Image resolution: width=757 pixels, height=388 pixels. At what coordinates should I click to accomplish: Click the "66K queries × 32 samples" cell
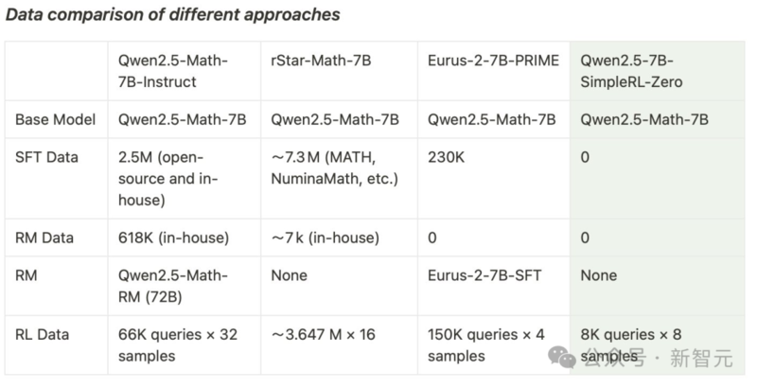(x=177, y=344)
